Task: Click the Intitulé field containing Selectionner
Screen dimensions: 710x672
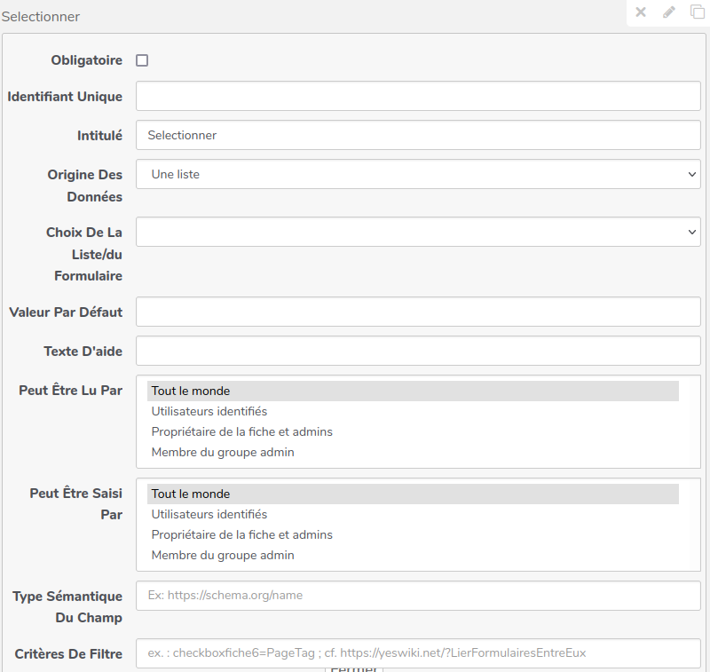Action: (x=418, y=135)
